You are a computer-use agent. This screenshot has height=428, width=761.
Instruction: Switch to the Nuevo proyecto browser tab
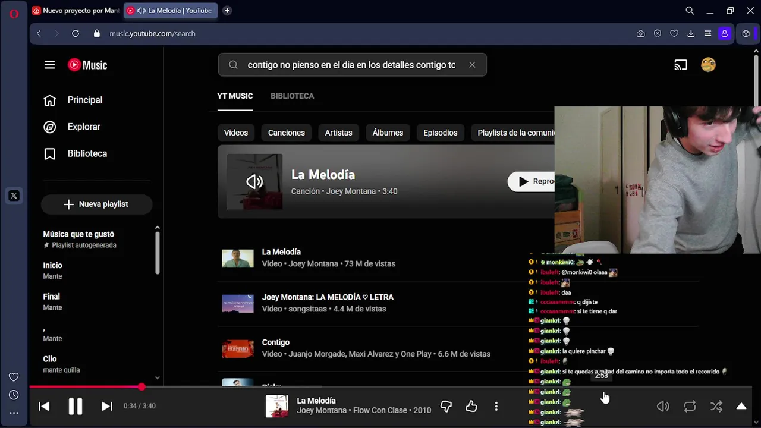[76, 11]
